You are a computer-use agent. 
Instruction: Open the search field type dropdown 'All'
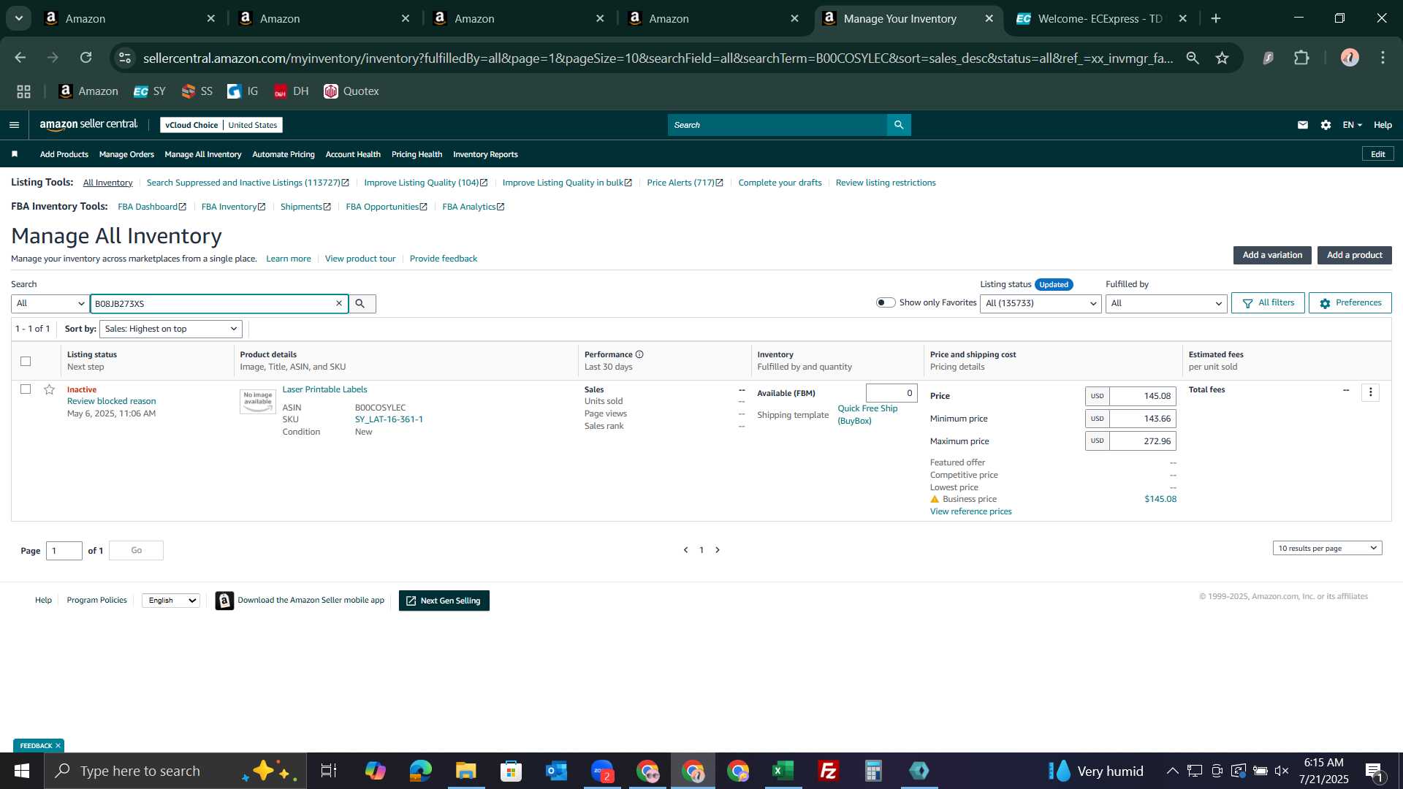click(50, 303)
